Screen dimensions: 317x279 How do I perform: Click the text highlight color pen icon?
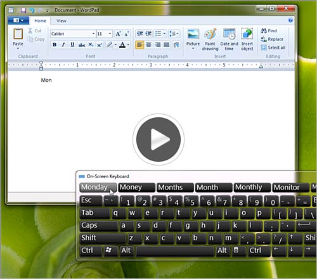pos(110,45)
